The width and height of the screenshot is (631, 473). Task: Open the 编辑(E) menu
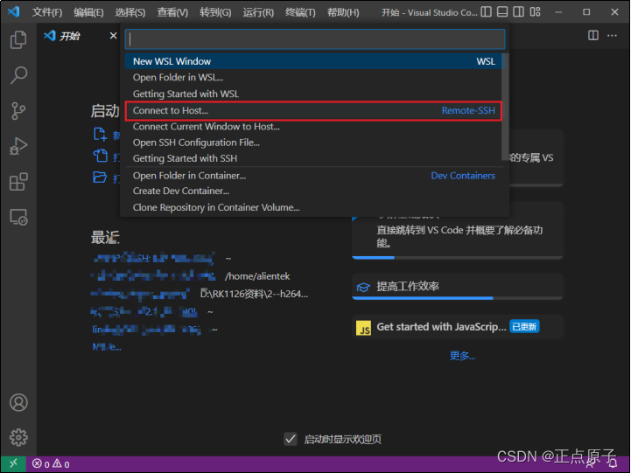pos(88,12)
